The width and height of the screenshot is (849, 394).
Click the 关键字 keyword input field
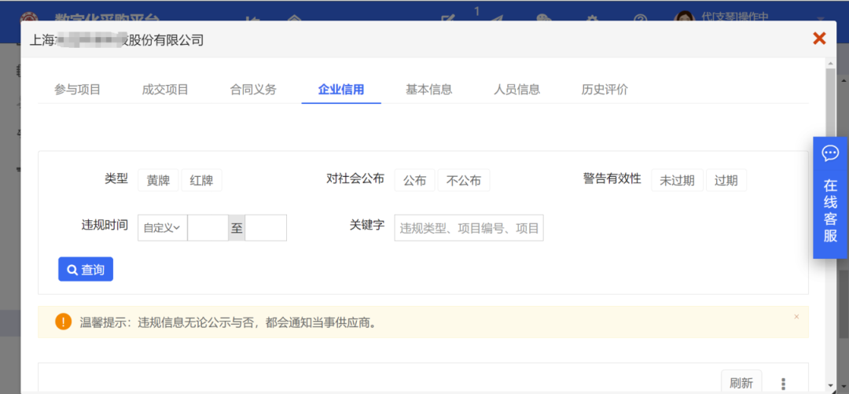[x=469, y=228]
